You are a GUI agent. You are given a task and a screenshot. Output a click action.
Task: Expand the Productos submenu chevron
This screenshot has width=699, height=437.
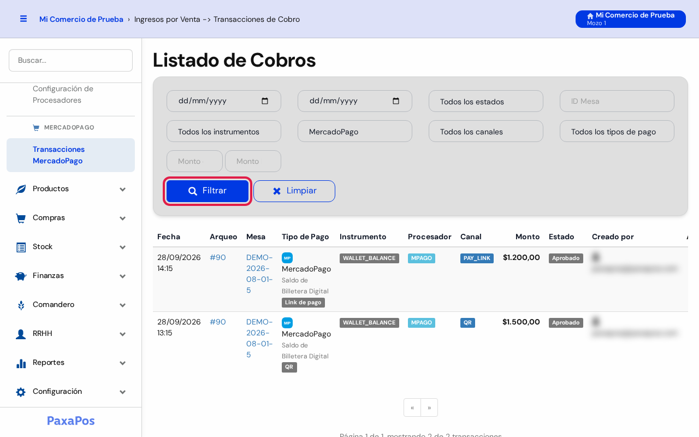[123, 189]
